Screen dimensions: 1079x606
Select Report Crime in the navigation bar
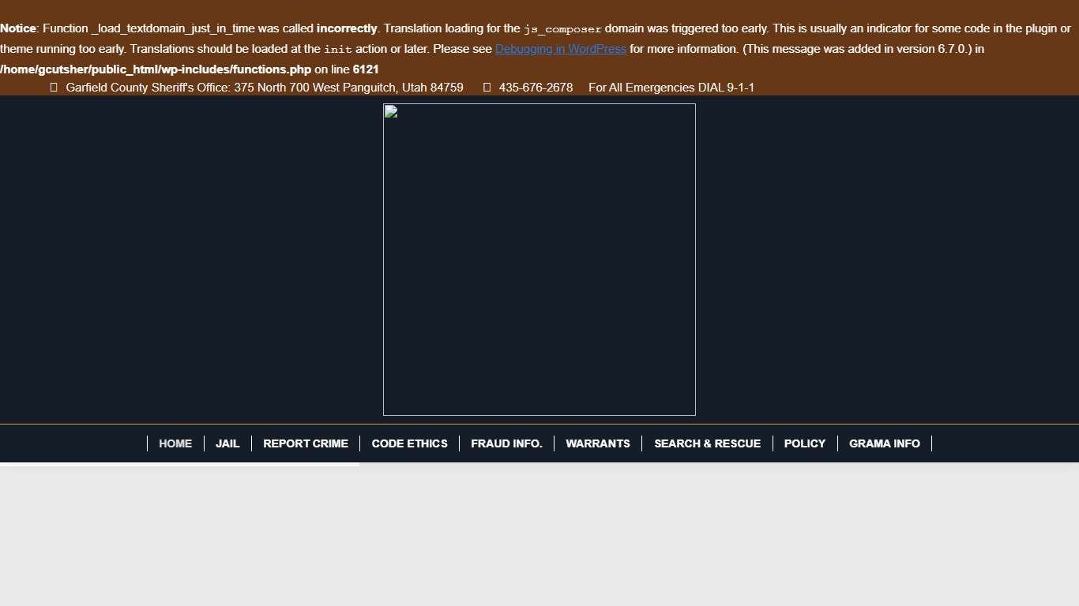click(306, 443)
